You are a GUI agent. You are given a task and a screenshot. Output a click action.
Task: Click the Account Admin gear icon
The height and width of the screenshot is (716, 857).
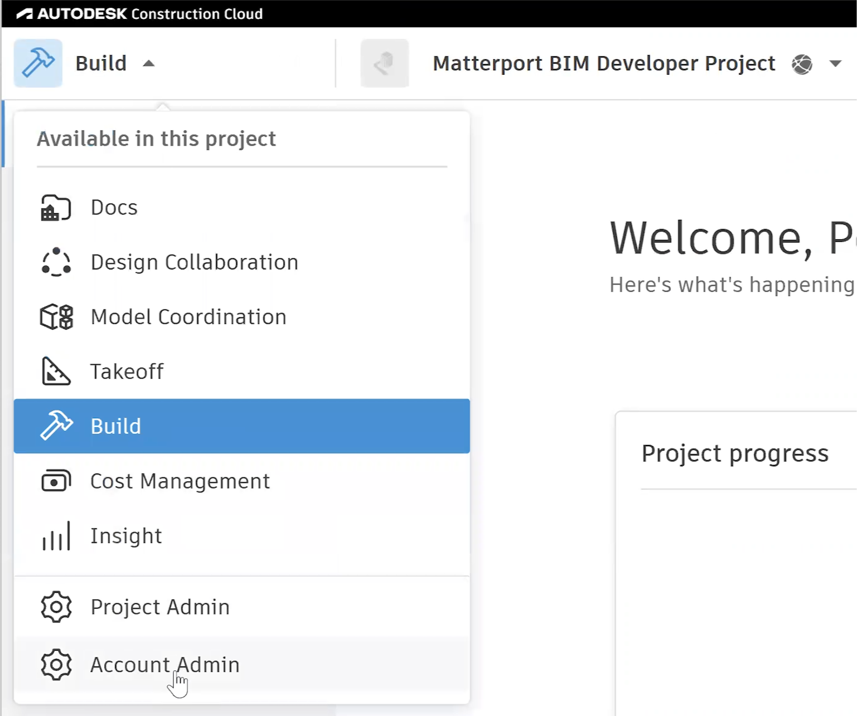pos(56,665)
